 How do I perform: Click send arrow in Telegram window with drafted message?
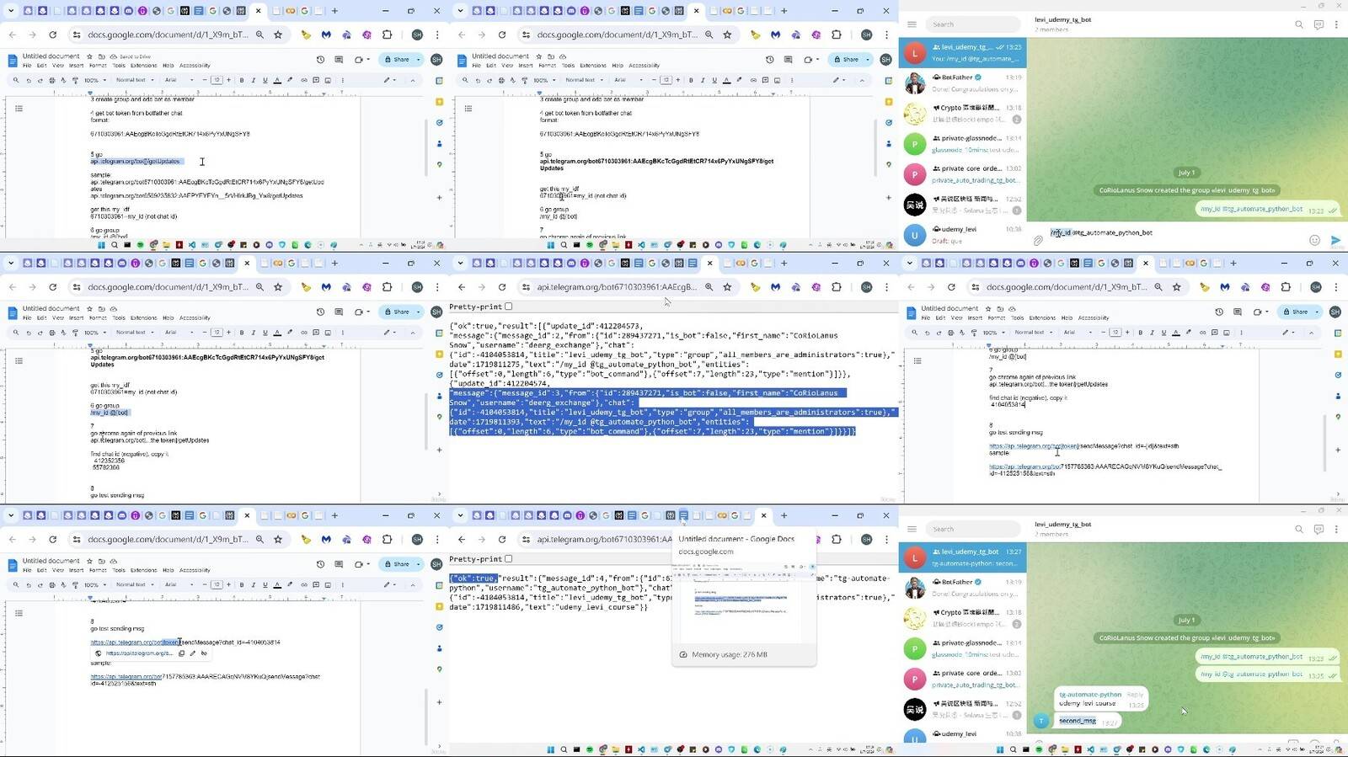pos(1335,241)
